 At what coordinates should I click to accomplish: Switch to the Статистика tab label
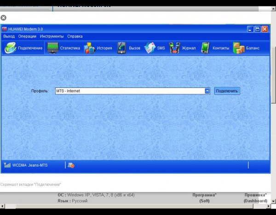point(70,48)
